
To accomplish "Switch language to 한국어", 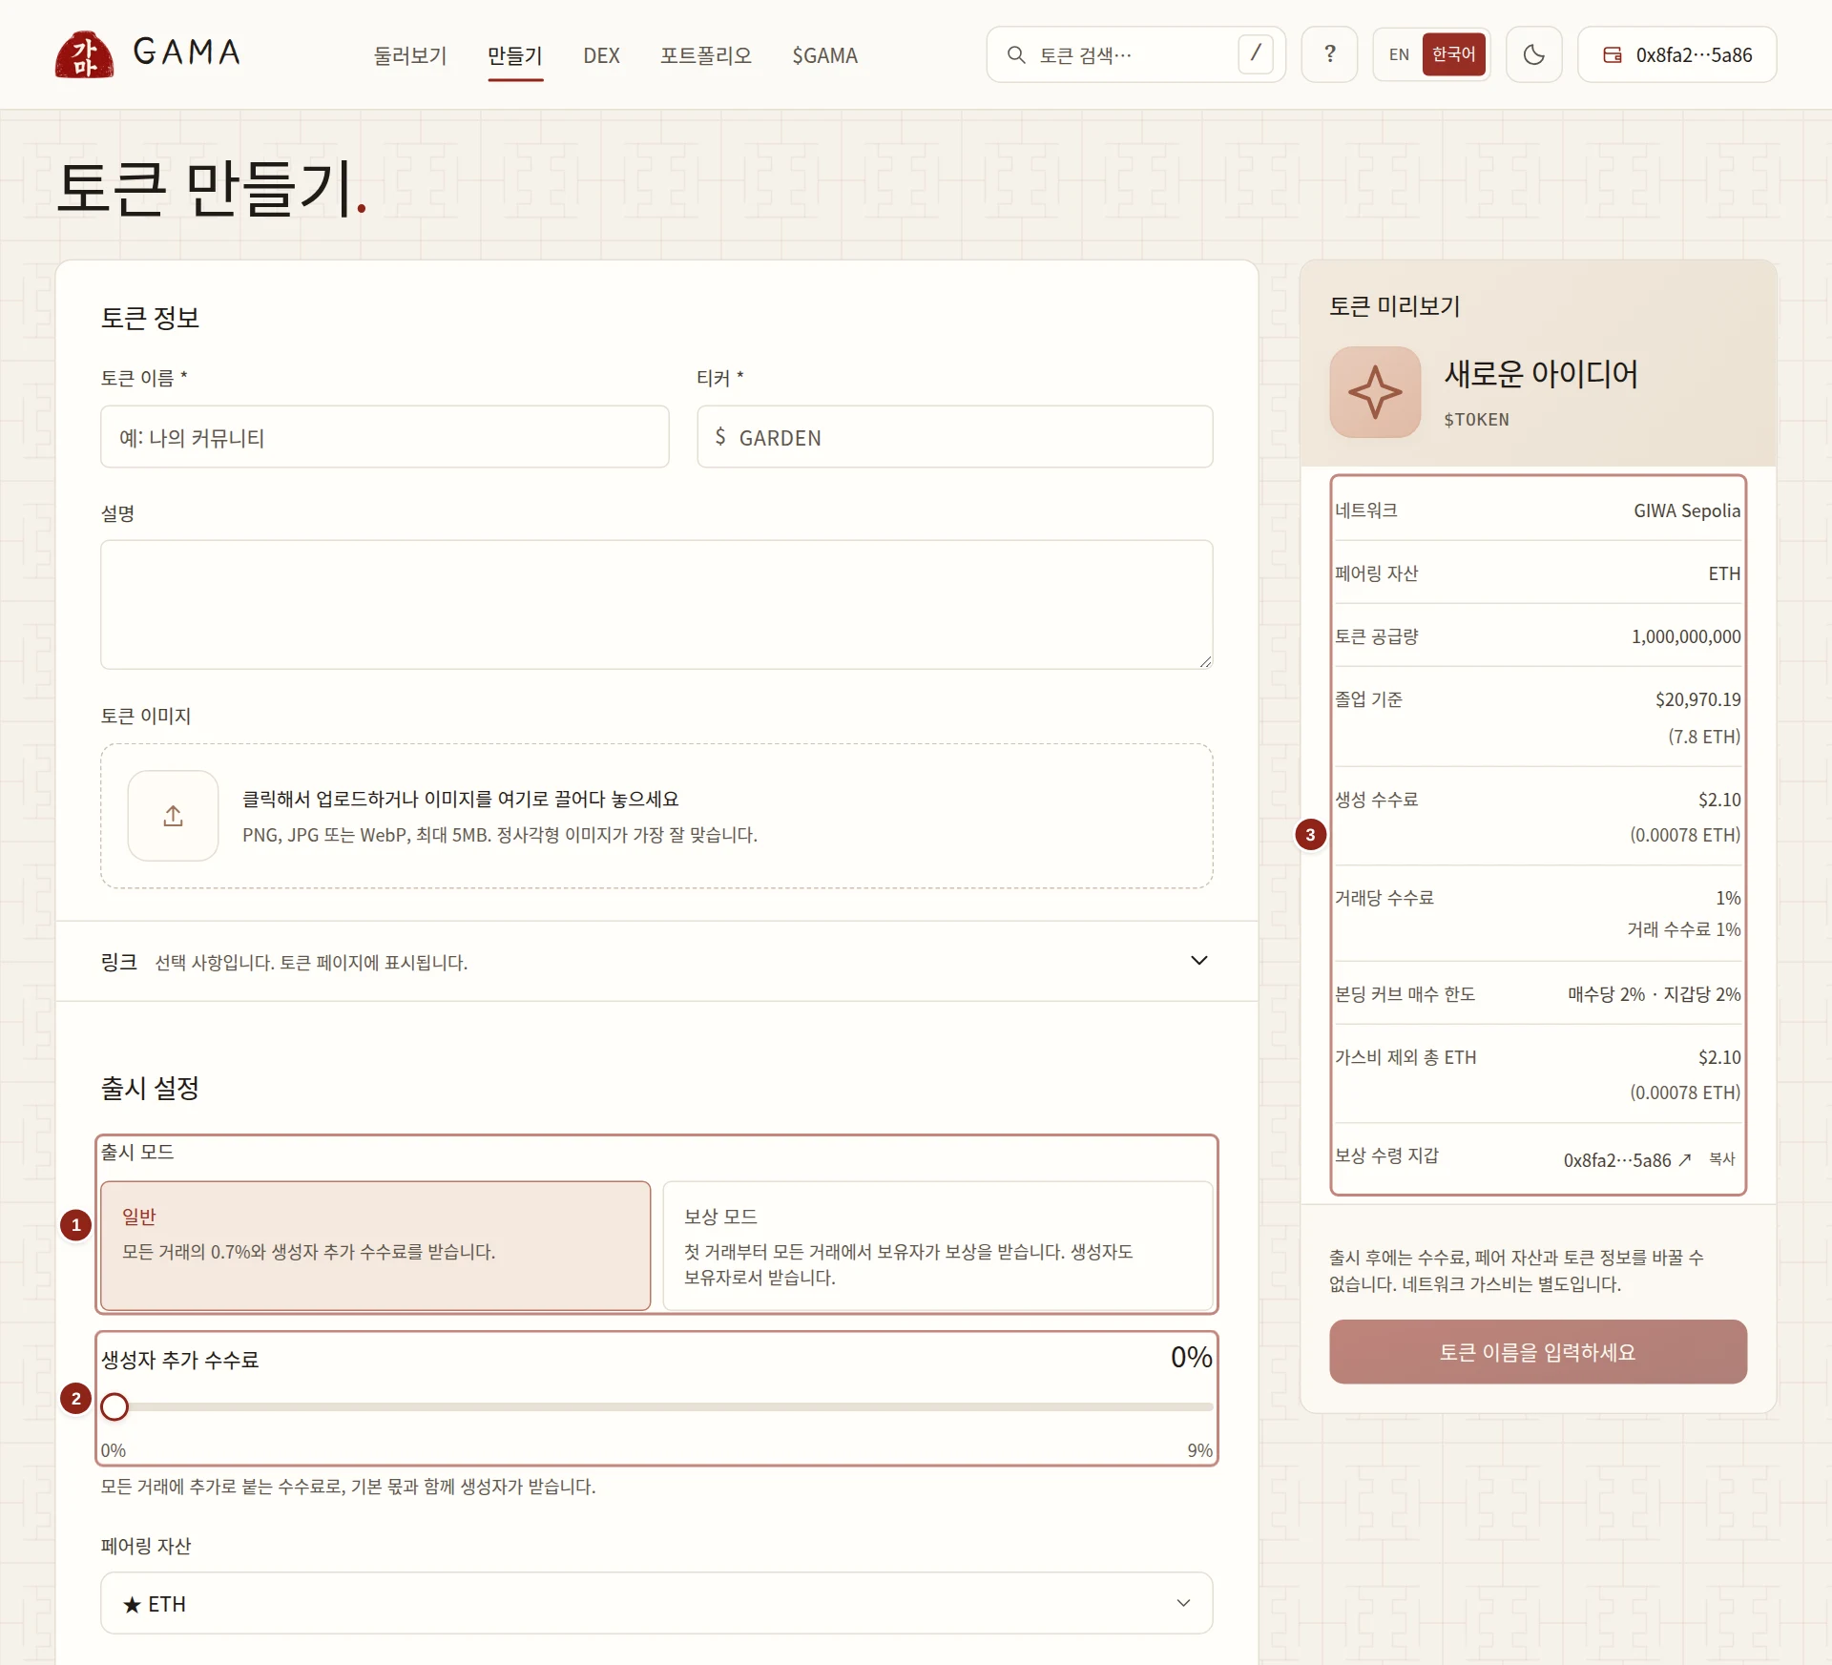I will pos(1453,54).
